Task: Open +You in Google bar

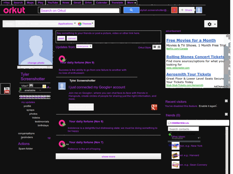Action: (6, 3)
